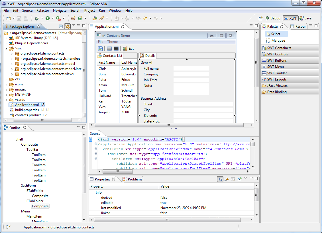Select the Details tab in contacts demo

click(x=148, y=56)
